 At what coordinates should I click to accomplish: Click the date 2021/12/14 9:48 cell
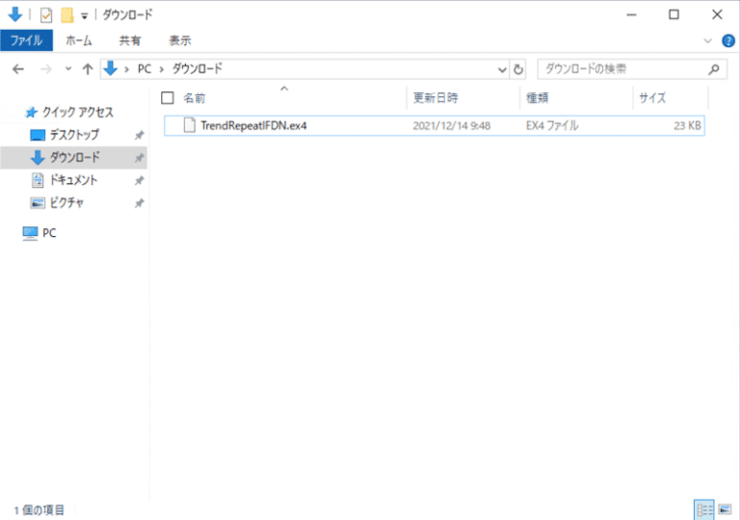coord(452,125)
